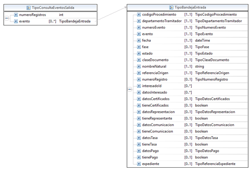Viewport: 251px width, 170px height.
Task: Click the TipoConsultaEventosSalida complex type icon
Action: tap(29, 8)
